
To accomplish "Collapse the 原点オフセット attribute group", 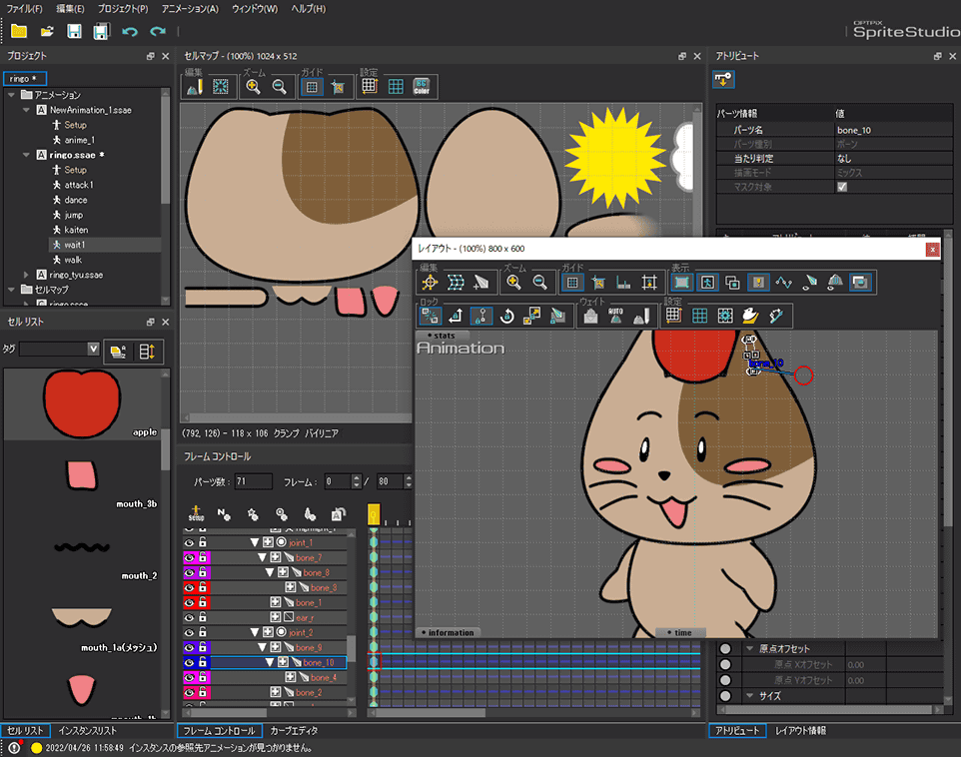I will [x=749, y=648].
